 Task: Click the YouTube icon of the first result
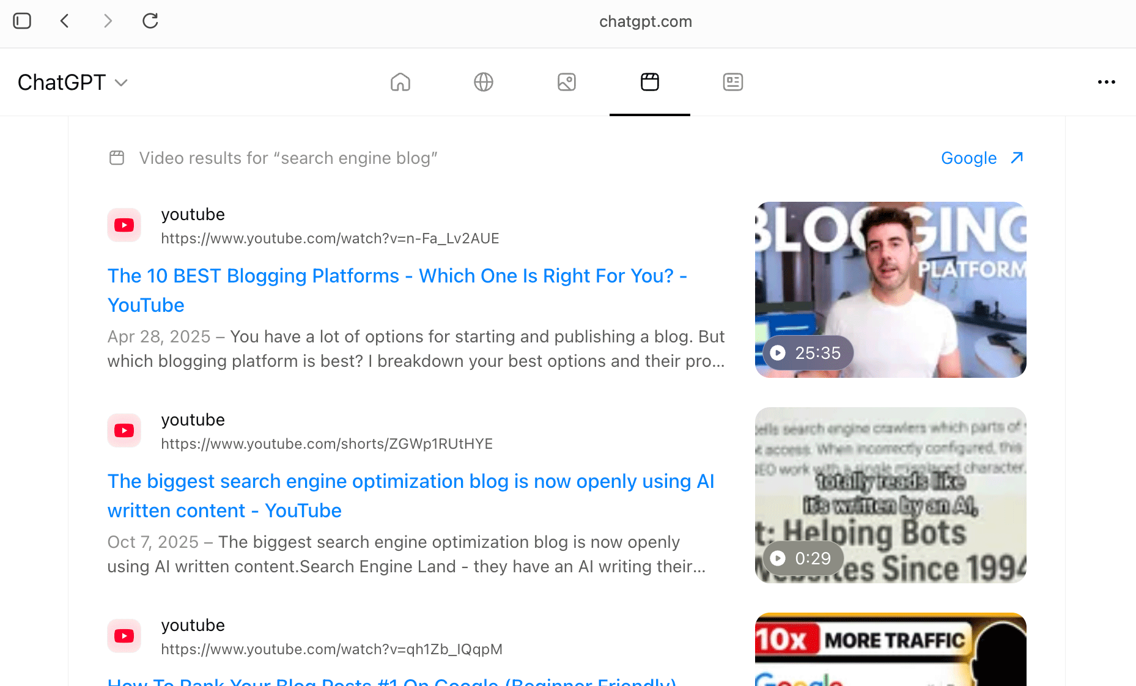124,225
